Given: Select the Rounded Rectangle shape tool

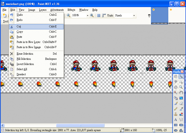Looking at the screenshot, I should pyautogui.click(x=181, y=125).
